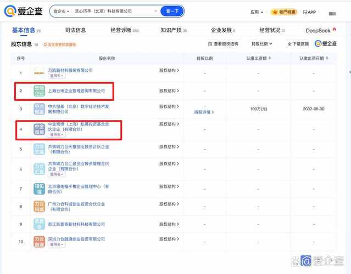Click logo icon of 中金观博（上海）row
Screen dimensions: 351x274
pos(39,129)
